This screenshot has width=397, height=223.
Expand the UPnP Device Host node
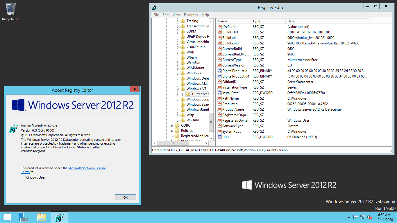[178, 37]
